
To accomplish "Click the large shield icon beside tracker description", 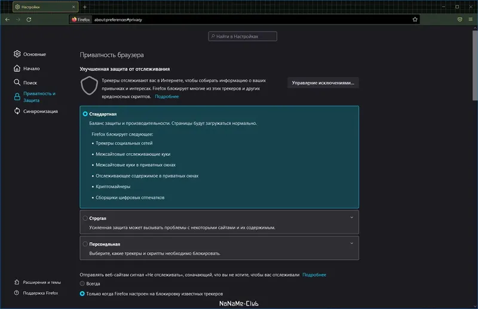I will click(x=89, y=85).
